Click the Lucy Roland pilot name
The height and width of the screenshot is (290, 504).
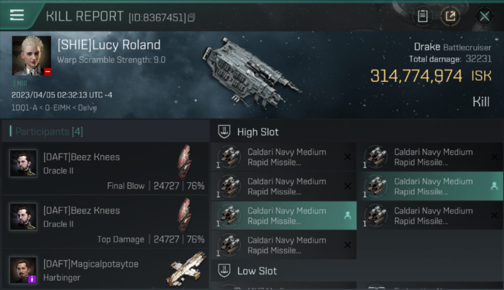pos(109,45)
